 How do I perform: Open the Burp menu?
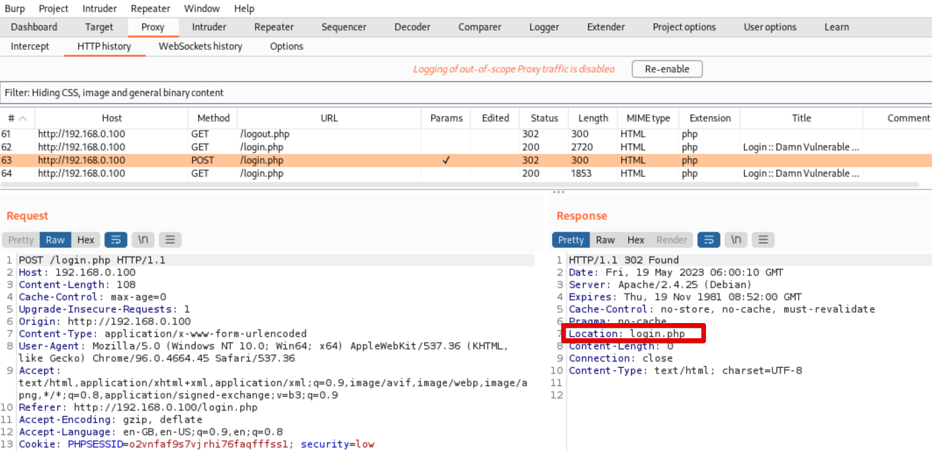[15, 9]
